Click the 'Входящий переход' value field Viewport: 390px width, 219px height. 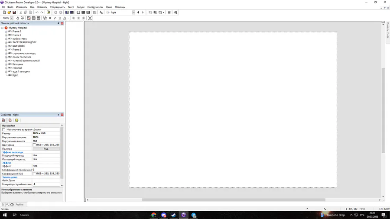46,155
